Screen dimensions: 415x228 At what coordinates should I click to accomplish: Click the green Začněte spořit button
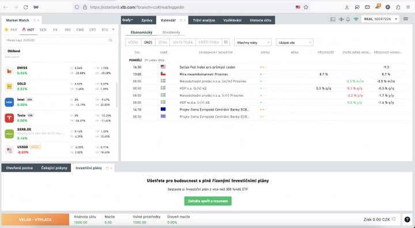coord(207,201)
